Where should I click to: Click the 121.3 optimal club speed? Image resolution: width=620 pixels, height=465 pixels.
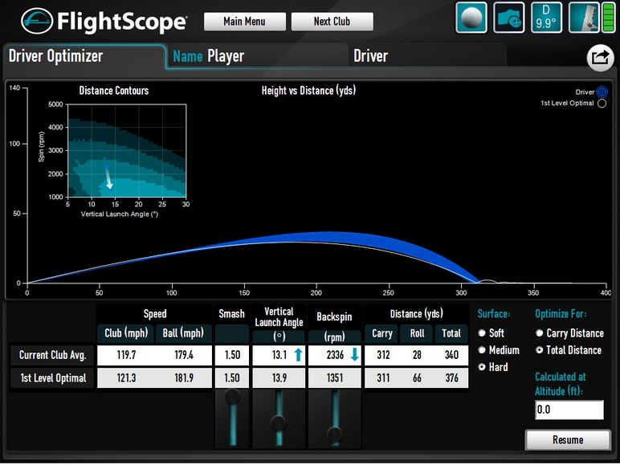pos(126,378)
